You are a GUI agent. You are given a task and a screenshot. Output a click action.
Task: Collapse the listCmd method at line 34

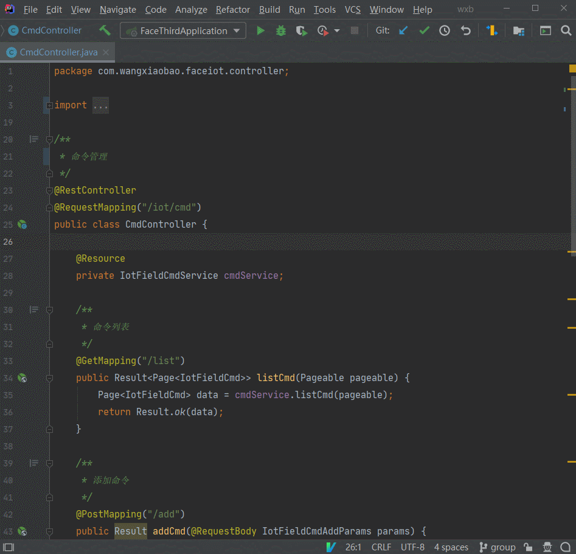pos(49,378)
